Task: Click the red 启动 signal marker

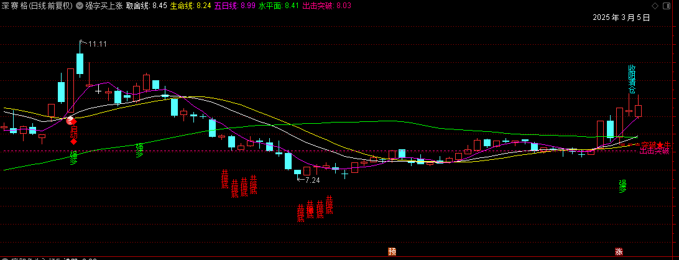Action: click(x=74, y=132)
